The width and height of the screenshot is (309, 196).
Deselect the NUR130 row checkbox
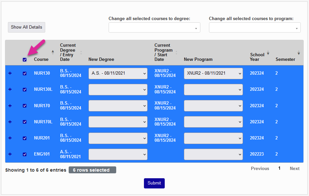(24, 73)
